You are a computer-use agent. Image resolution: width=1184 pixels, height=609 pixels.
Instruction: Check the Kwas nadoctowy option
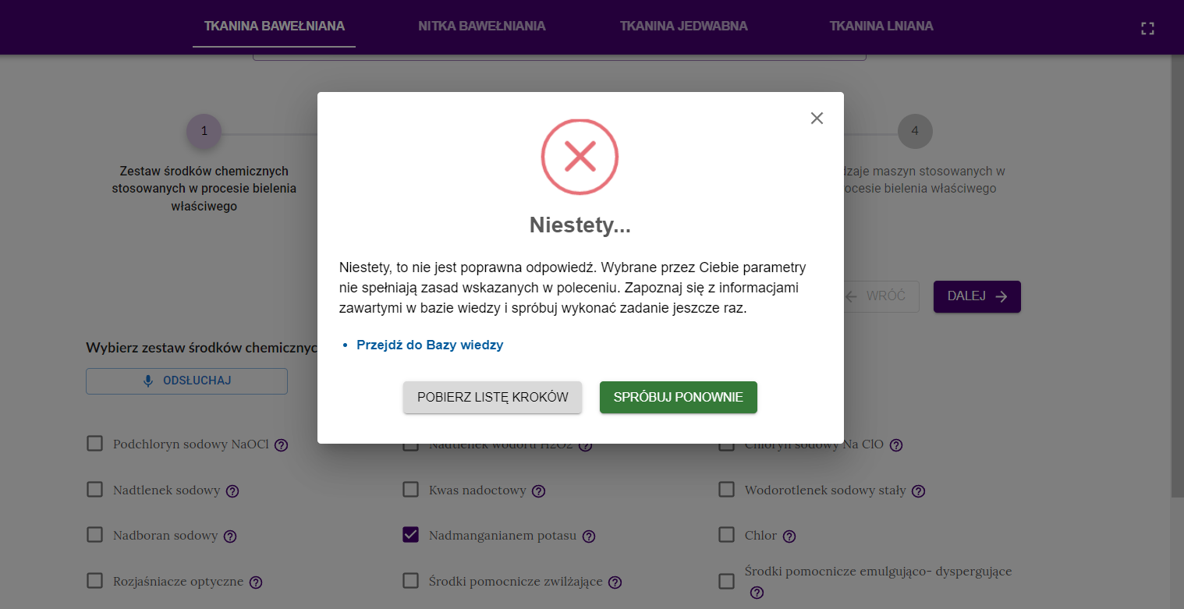(x=410, y=490)
